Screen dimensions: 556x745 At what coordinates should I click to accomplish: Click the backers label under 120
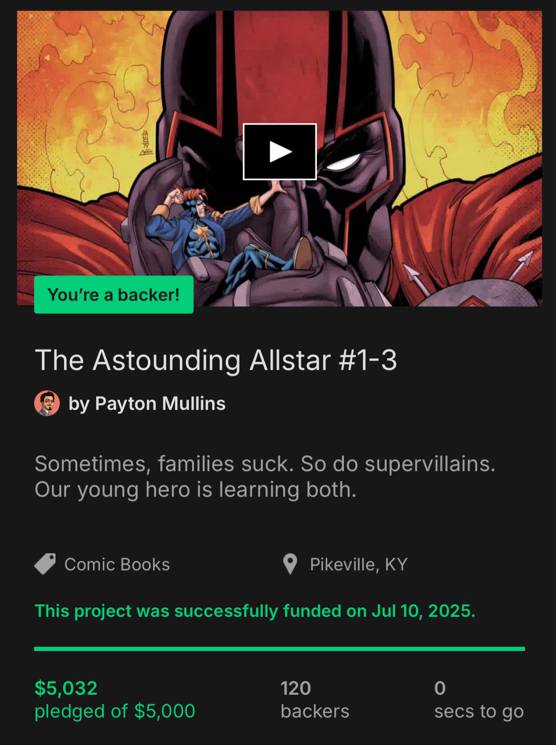tap(315, 711)
